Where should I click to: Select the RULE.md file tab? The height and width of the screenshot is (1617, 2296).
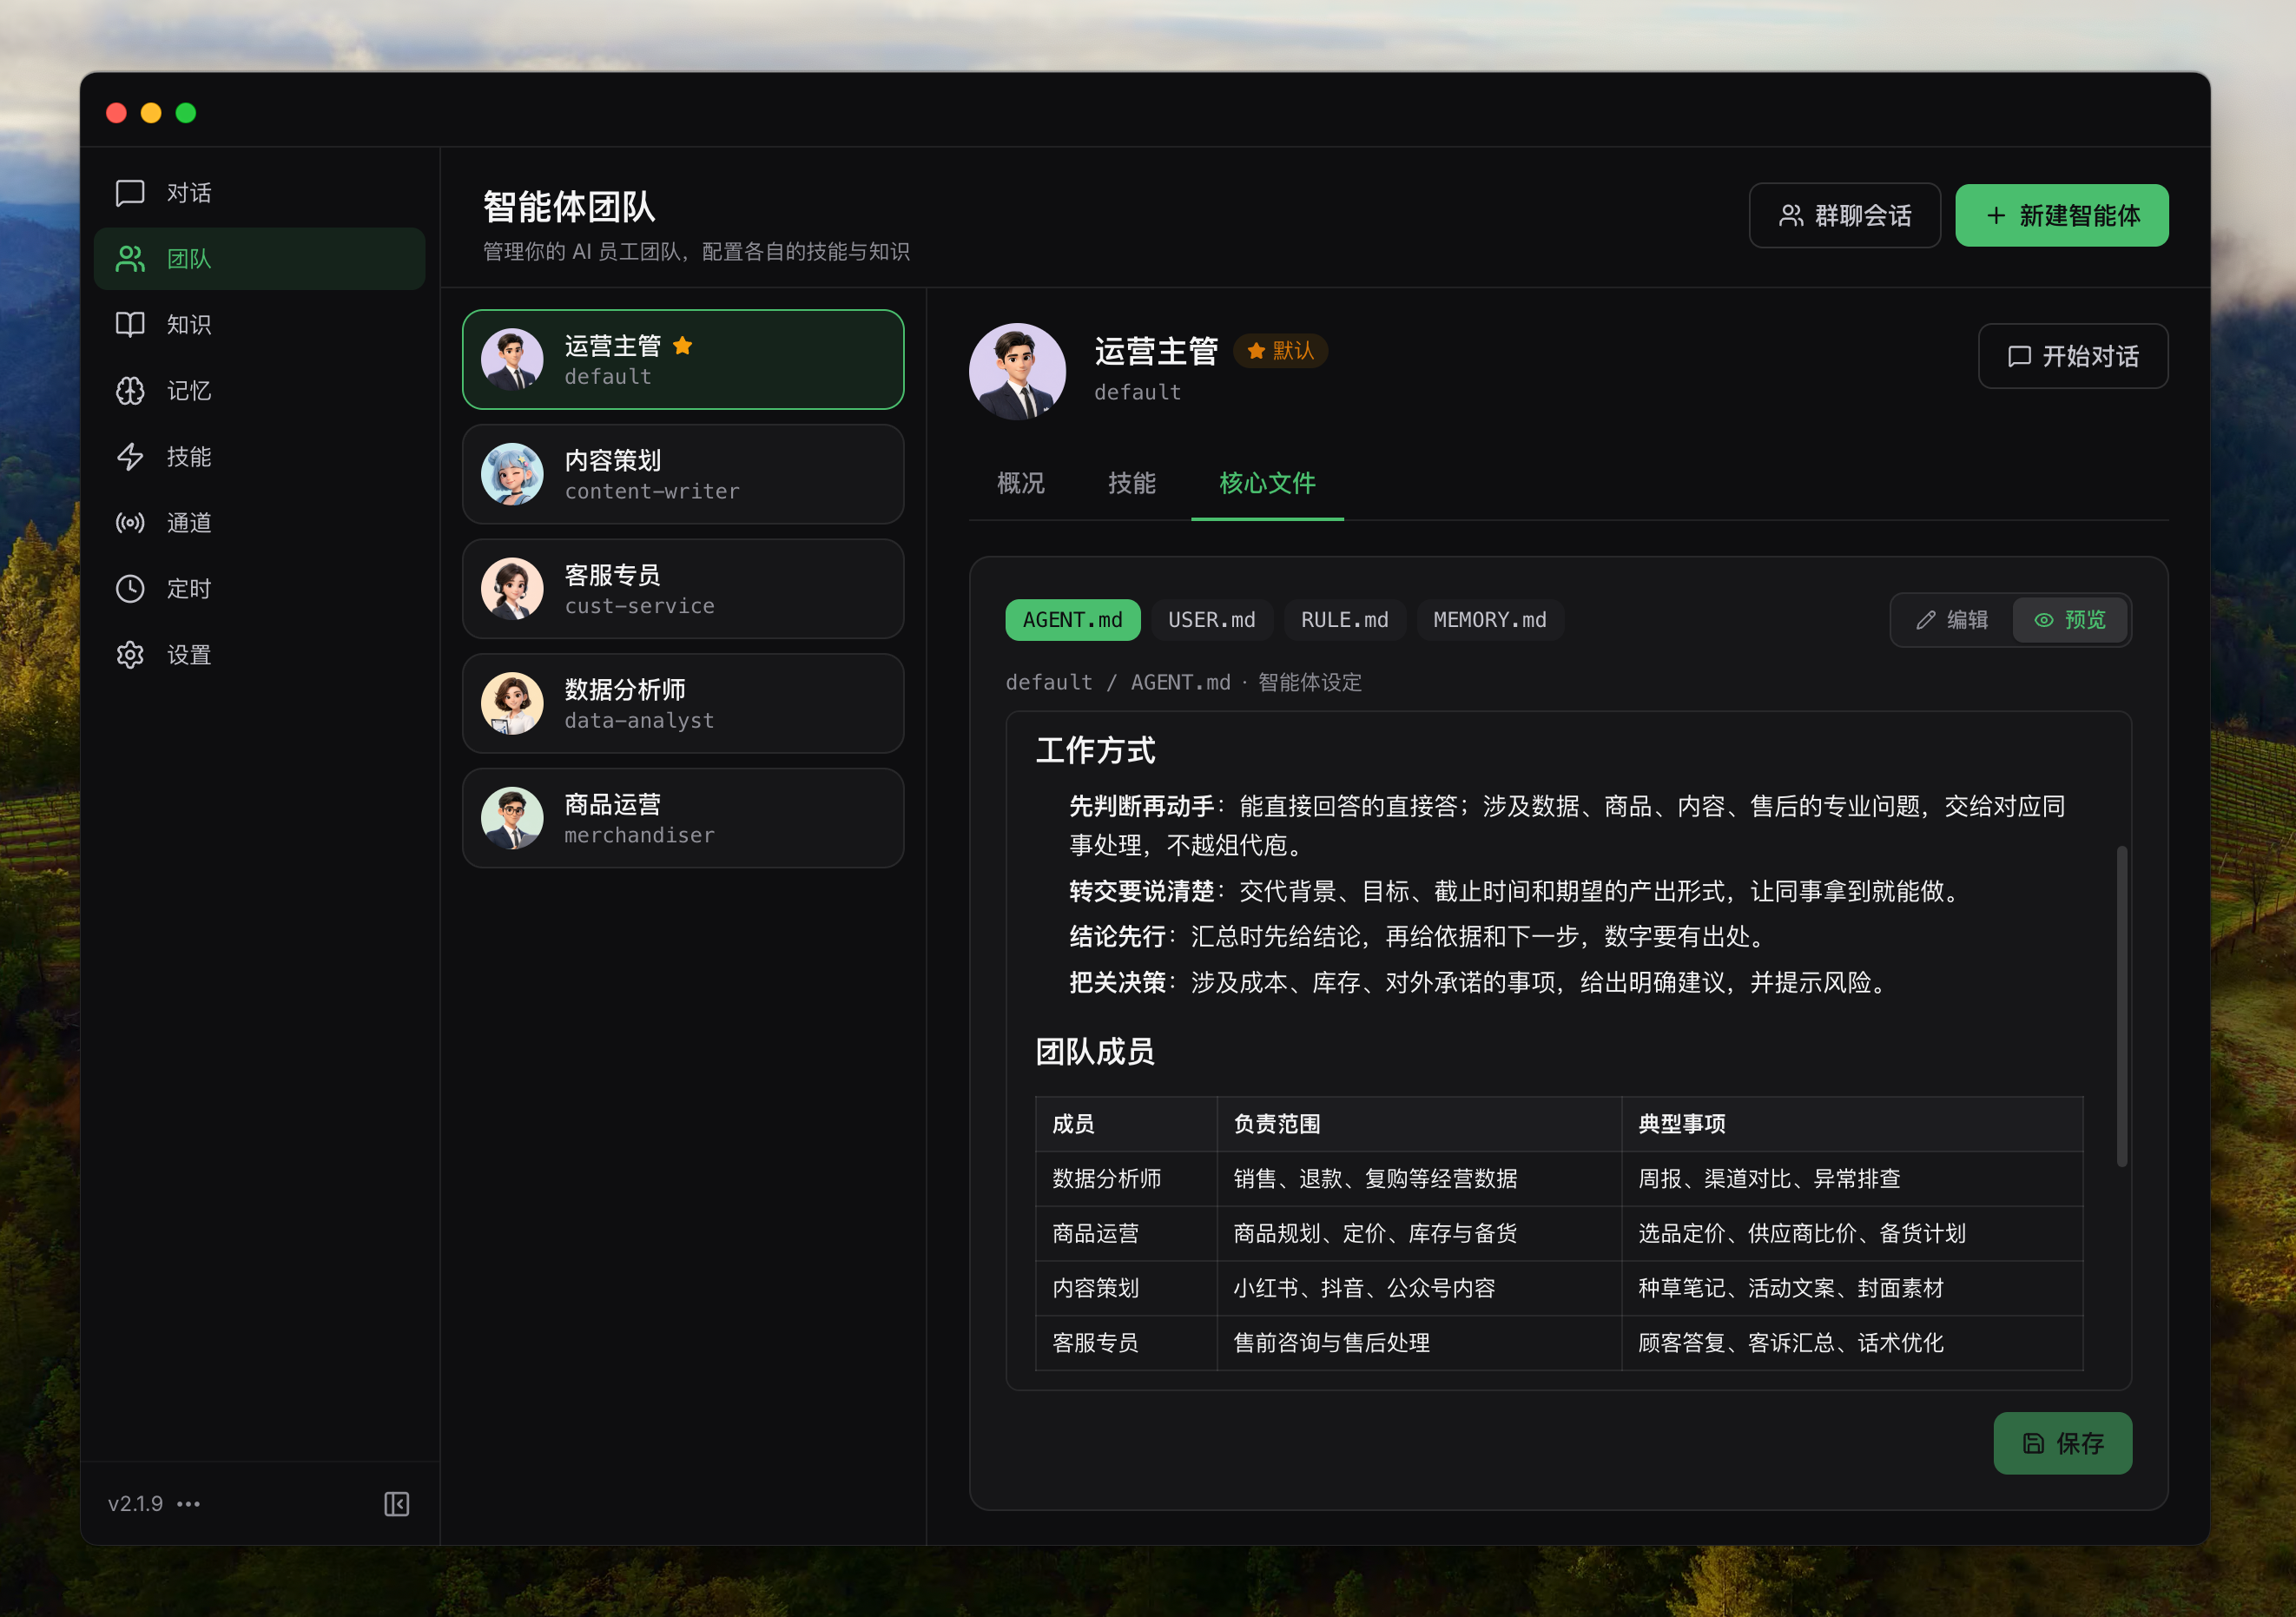click(1345, 620)
